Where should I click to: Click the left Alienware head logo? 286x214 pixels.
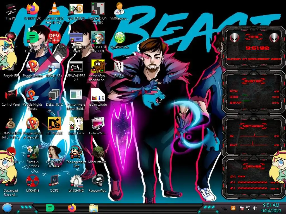point(234,38)
